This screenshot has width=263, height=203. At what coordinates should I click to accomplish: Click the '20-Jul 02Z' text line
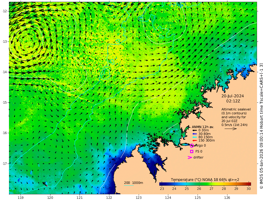(229, 121)
